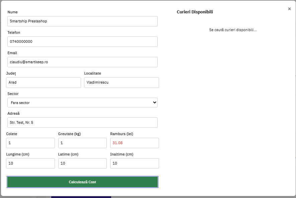Click the Adresă text field
296x198 pixels.
click(x=82, y=123)
